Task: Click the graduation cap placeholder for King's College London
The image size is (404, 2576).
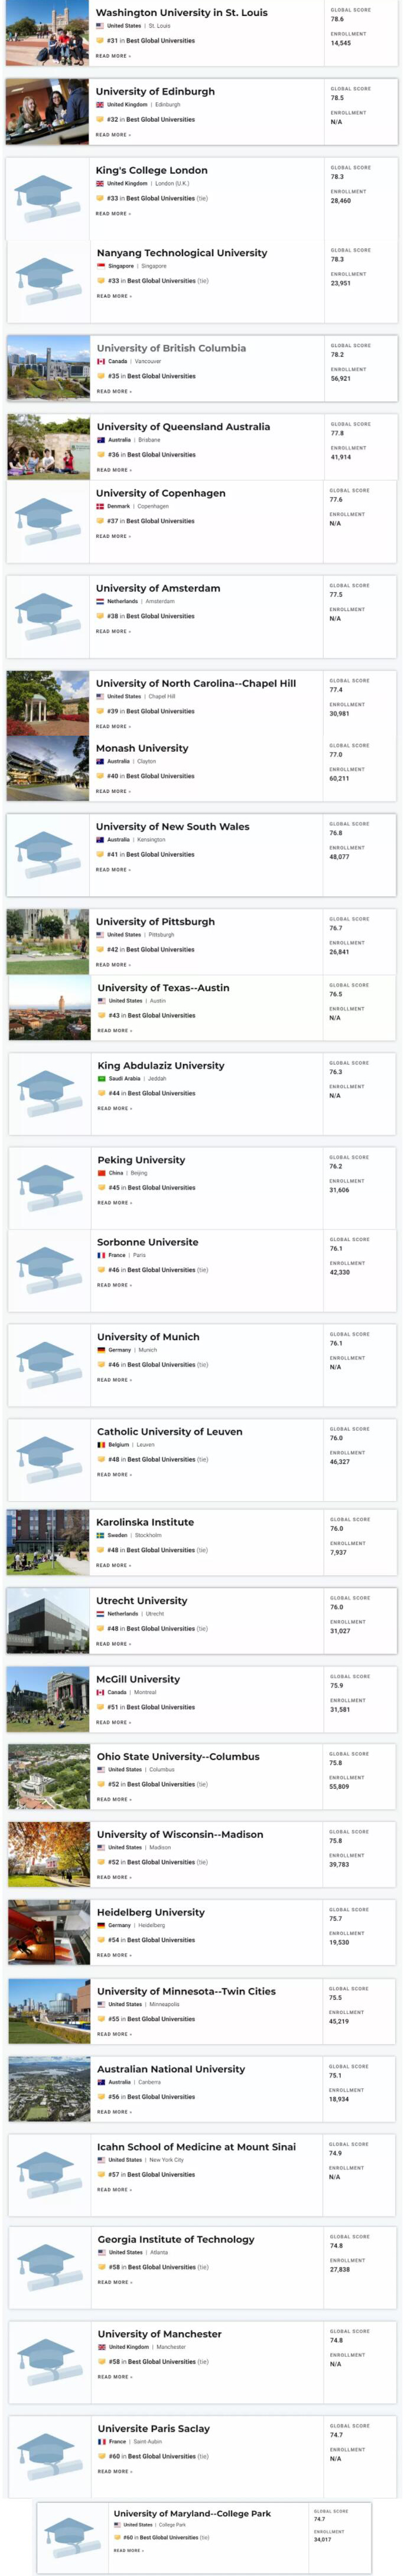Action: click(x=47, y=198)
